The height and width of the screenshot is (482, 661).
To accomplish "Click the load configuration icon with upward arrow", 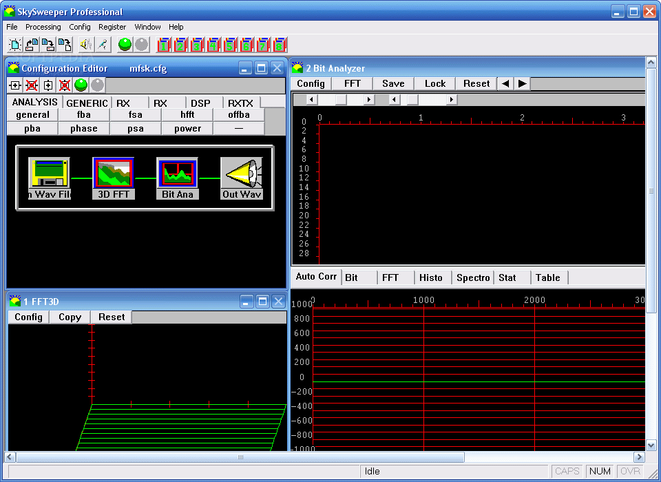I will click(32, 44).
